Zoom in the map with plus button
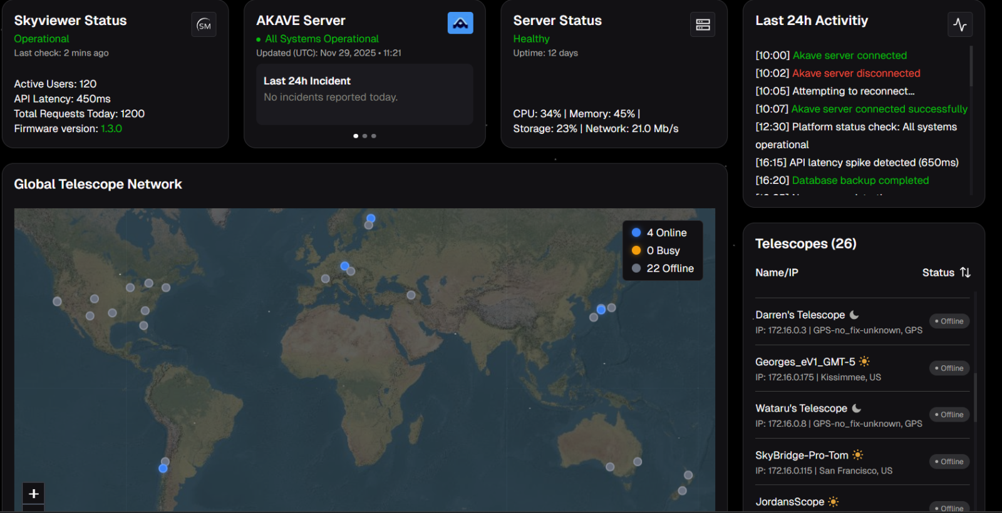The height and width of the screenshot is (513, 1002). [x=34, y=494]
